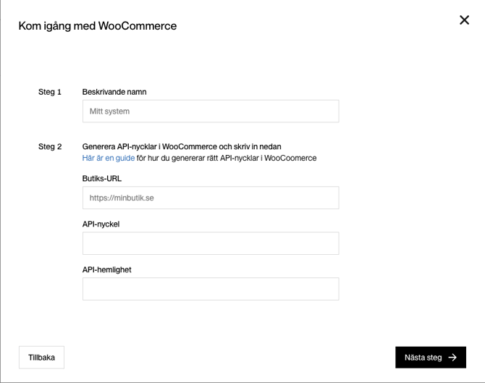Click the Steg 1 label

[50, 92]
